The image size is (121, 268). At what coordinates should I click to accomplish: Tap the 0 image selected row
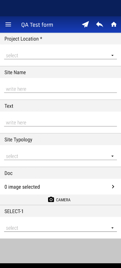(61, 187)
